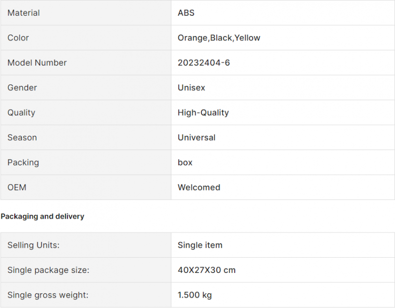Image resolution: width=395 pixels, height=308 pixels.
Task: Click the Season label
Action: pyautogui.click(x=22, y=138)
